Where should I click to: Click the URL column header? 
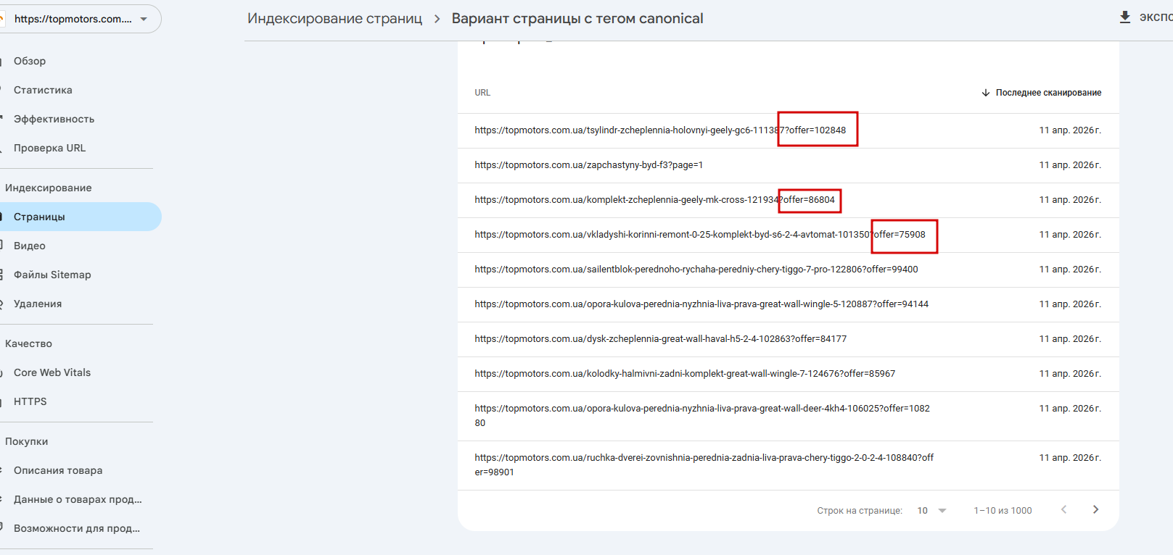click(x=482, y=93)
